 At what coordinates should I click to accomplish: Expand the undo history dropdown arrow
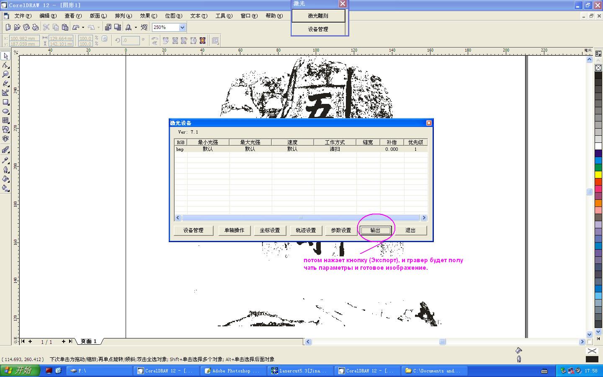pyautogui.click(x=83, y=28)
